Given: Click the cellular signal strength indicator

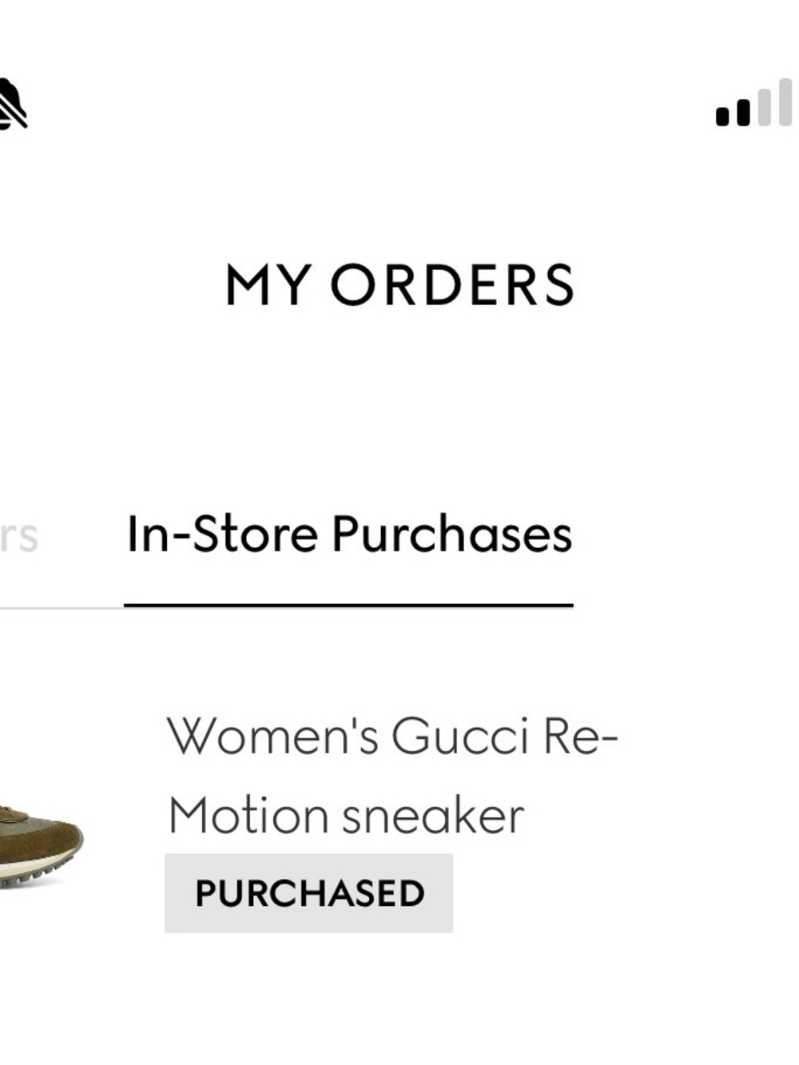Looking at the screenshot, I should point(753,104).
